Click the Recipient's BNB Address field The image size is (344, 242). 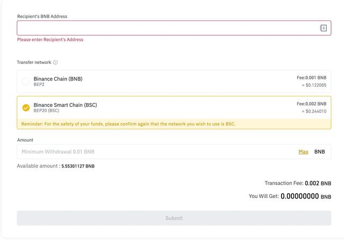point(174,28)
